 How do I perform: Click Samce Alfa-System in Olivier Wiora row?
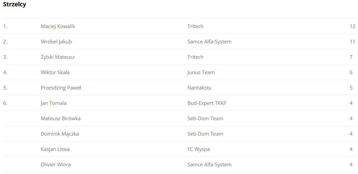click(x=209, y=165)
